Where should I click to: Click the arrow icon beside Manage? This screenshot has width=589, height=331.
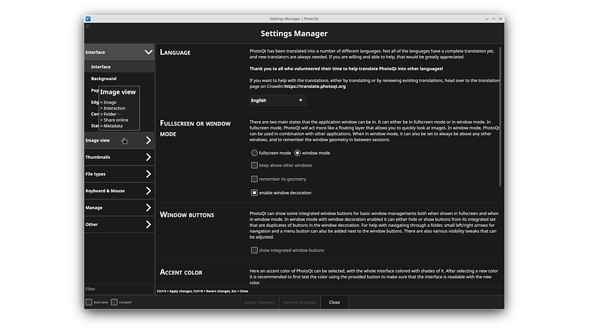(x=148, y=207)
